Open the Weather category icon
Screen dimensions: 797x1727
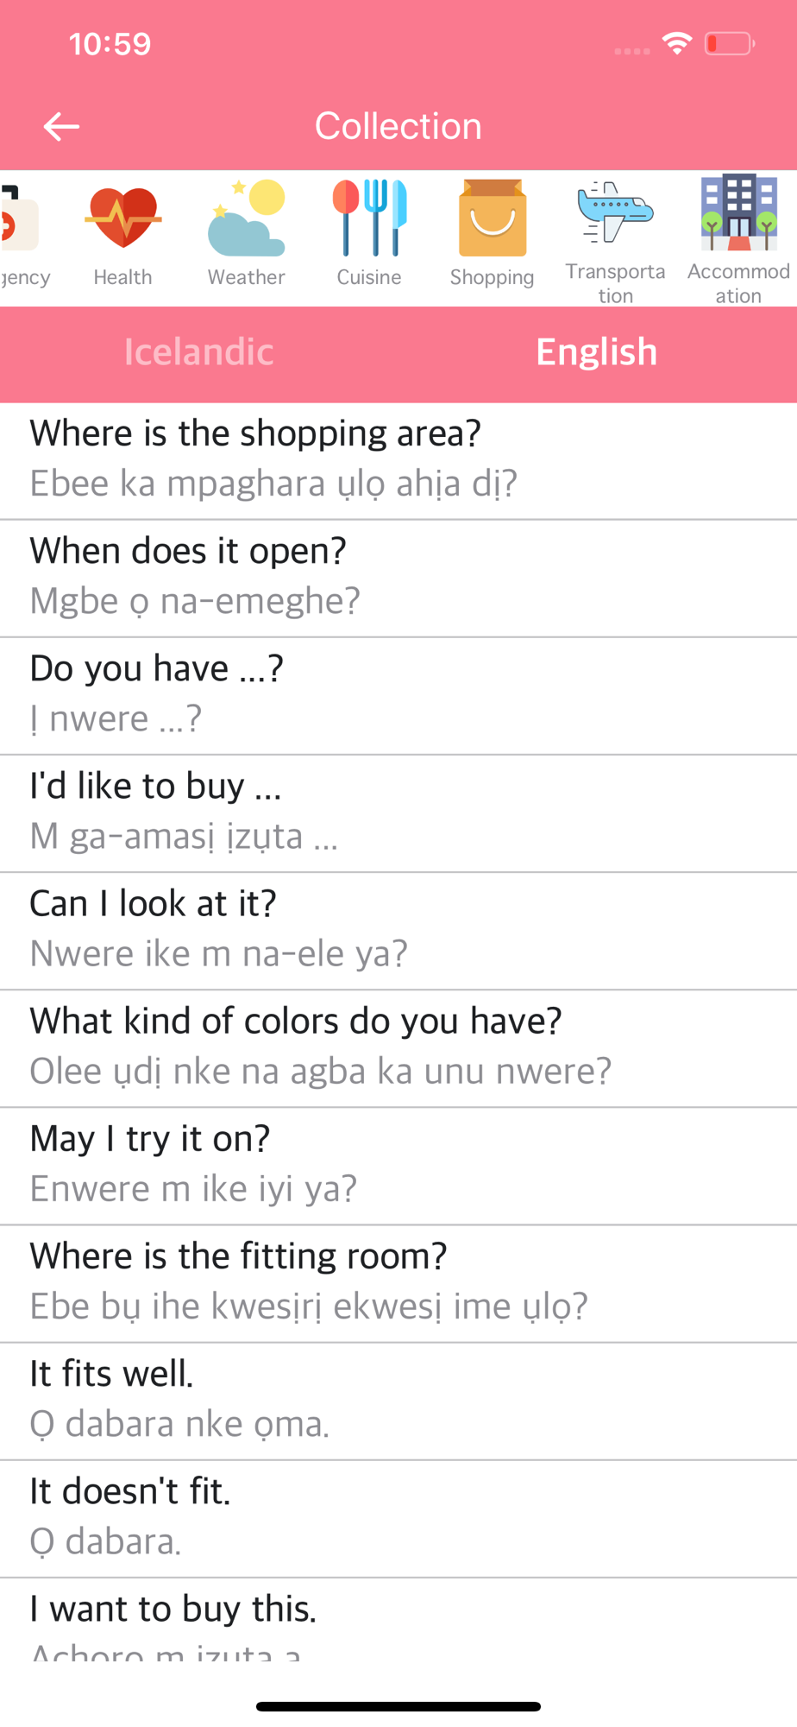pos(247,219)
